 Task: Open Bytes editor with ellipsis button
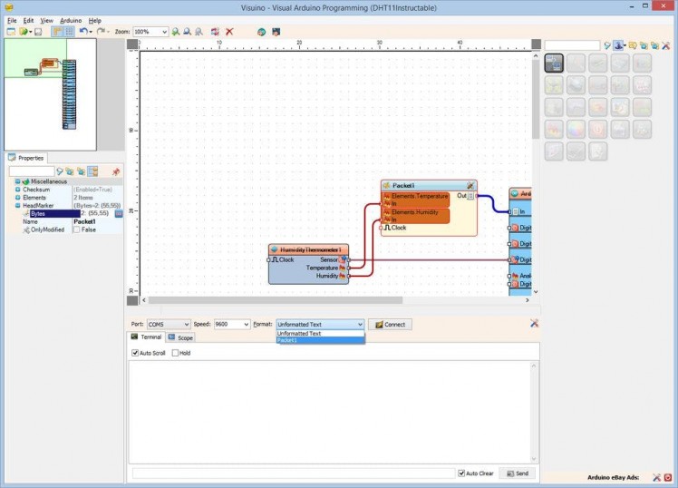click(x=118, y=213)
